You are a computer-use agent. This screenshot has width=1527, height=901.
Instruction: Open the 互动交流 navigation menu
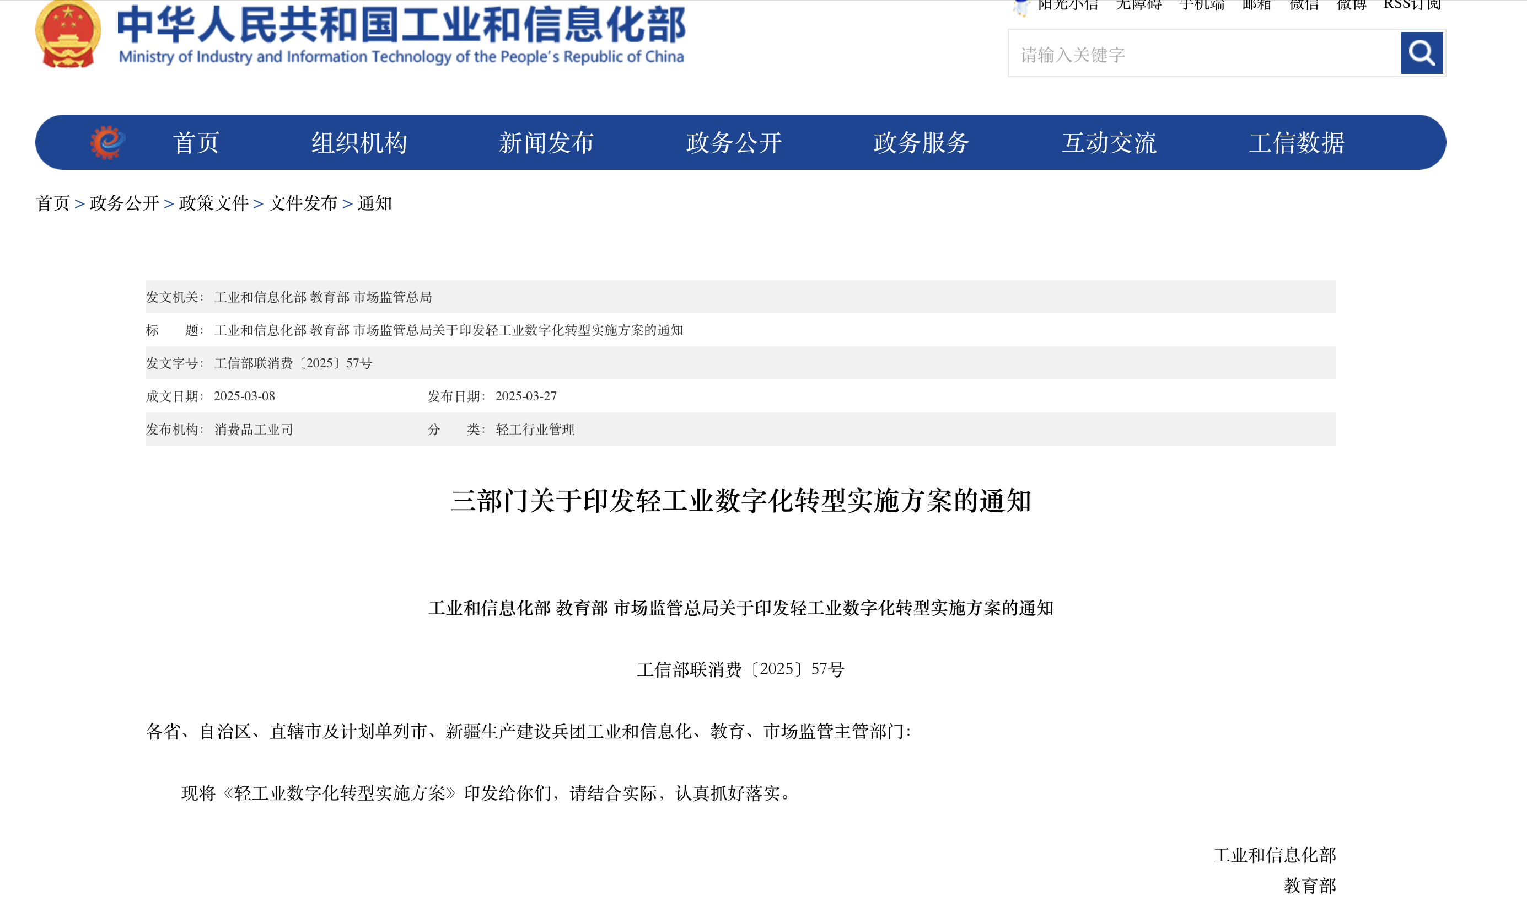coord(1109,143)
